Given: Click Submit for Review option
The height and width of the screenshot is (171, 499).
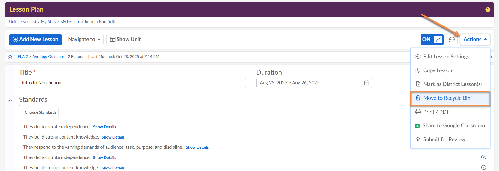Looking at the screenshot, I should pos(444,140).
